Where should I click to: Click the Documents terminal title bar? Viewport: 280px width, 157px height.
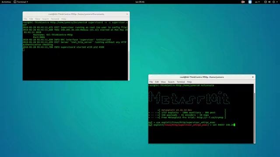76,14
